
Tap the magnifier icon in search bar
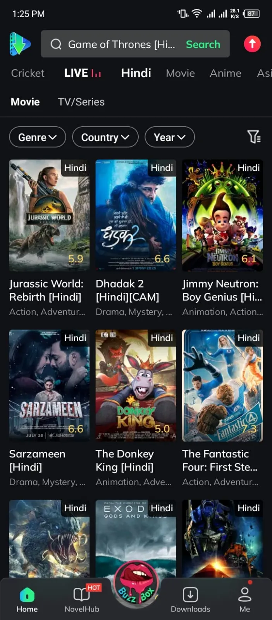56,44
